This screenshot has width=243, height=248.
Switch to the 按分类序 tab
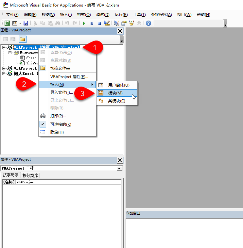pyautogui.click(x=31, y=175)
